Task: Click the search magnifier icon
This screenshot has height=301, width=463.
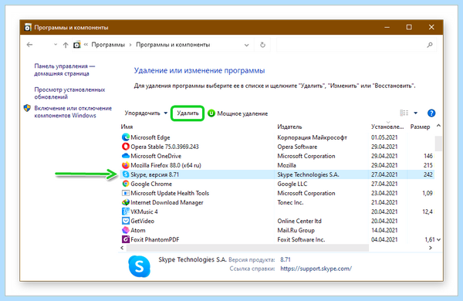Action: pyautogui.click(x=430, y=45)
